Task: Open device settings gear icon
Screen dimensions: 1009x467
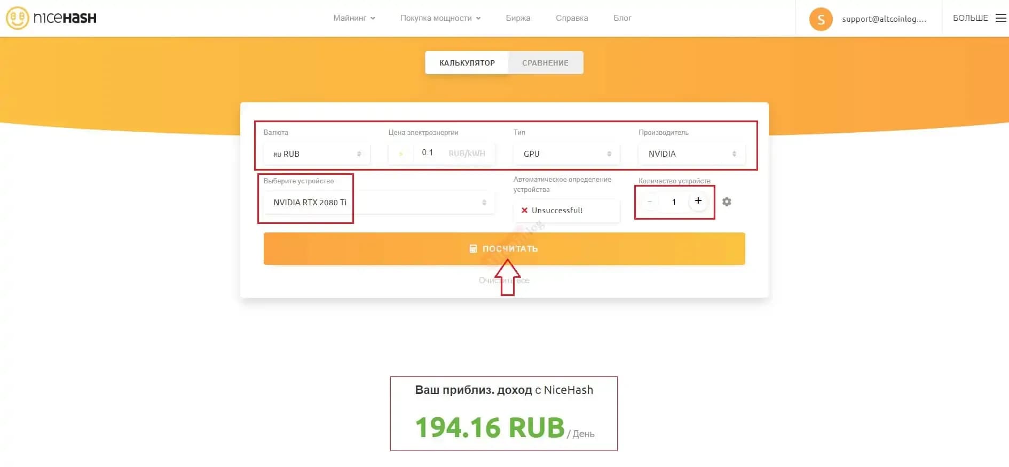Action: (727, 202)
